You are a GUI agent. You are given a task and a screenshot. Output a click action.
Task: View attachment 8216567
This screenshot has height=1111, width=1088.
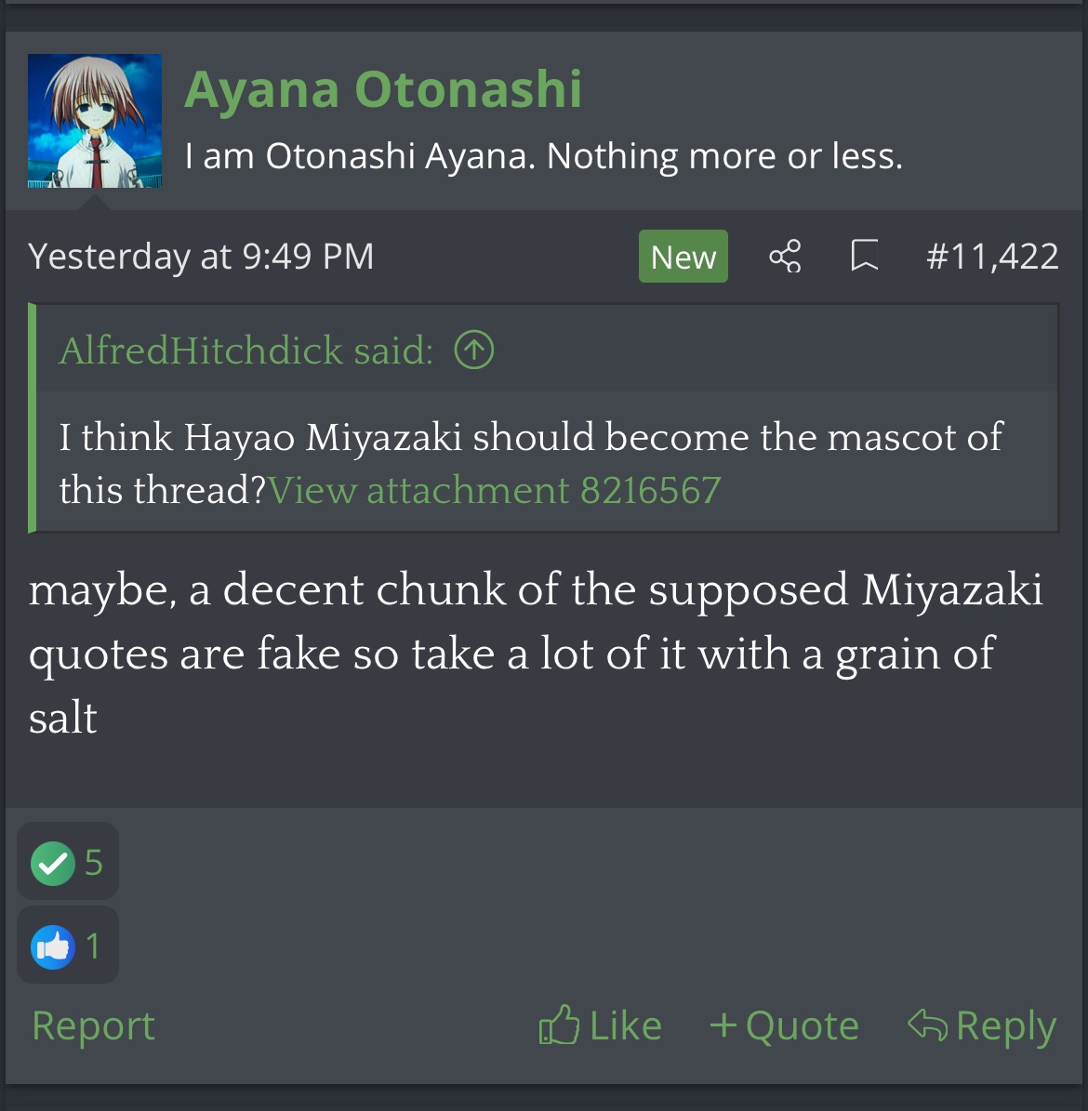click(x=495, y=490)
